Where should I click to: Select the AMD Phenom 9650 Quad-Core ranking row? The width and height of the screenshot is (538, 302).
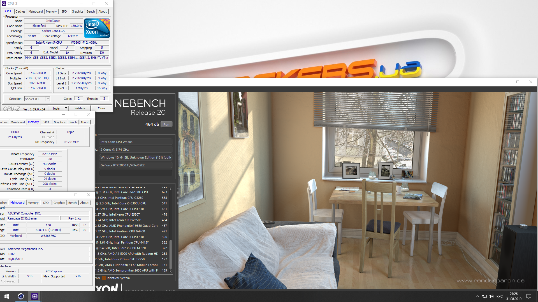[131, 226]
